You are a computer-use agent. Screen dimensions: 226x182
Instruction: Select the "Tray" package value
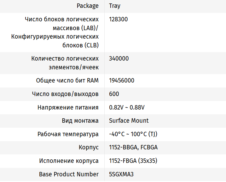115,6
